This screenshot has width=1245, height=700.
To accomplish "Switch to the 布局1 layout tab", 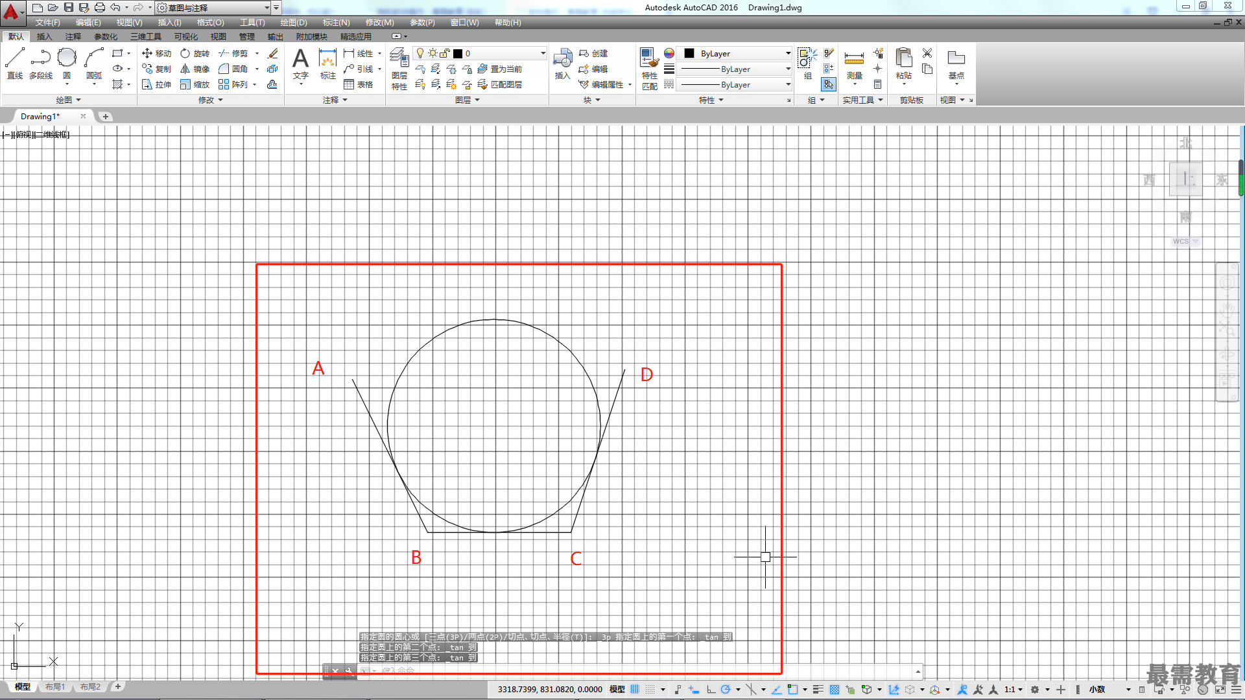I will click(55, 686).
